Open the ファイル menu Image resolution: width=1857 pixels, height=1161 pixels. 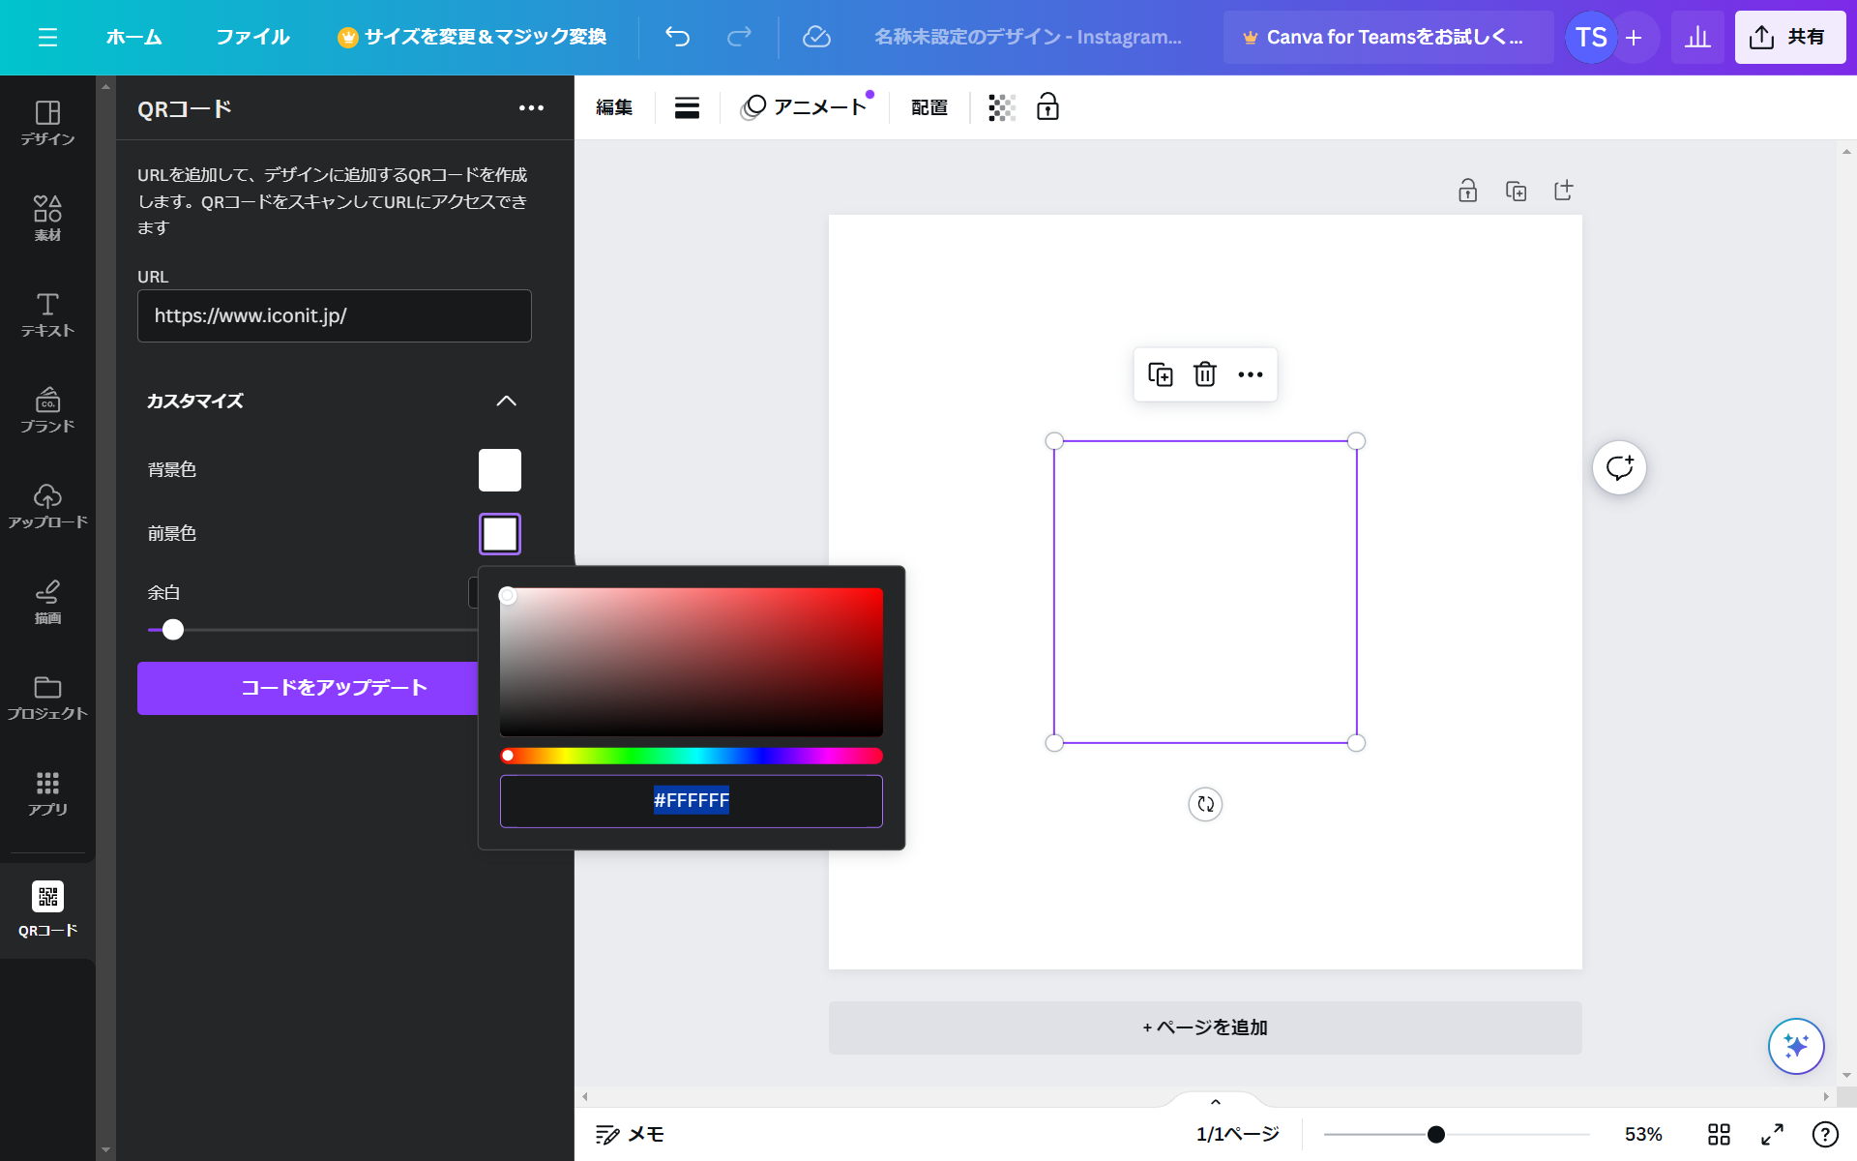(x=252, y=37)
